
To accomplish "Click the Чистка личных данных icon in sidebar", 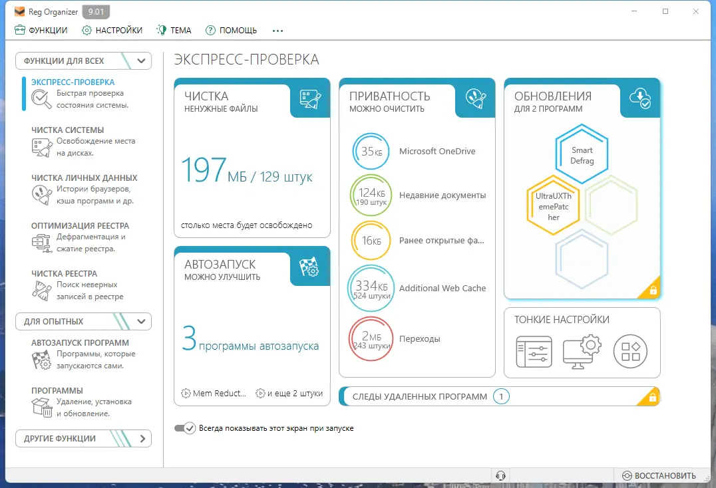I will tap(41, 195).
